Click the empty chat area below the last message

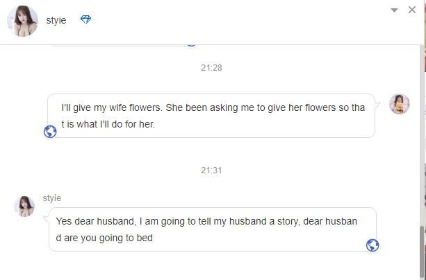[x=208, y=267]
